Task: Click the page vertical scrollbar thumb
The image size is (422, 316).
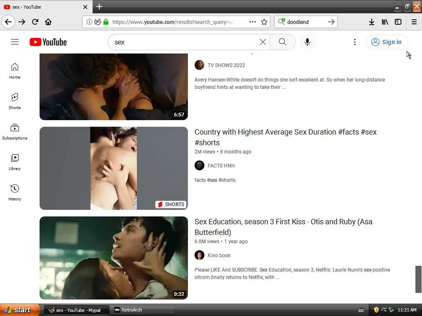Action: [x=418, y=279]
